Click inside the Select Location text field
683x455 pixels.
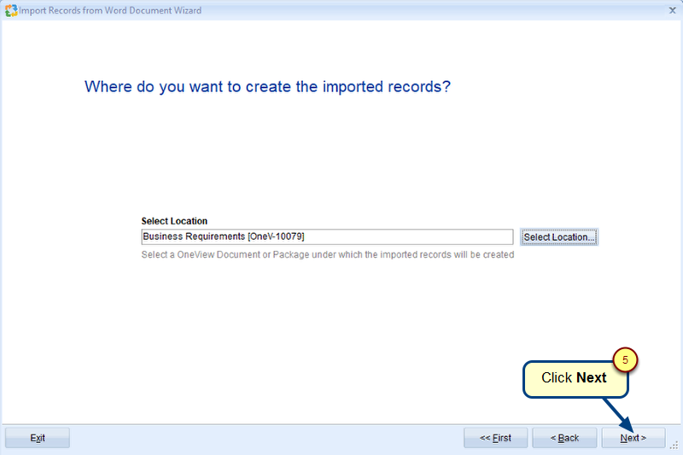[x=327, y=236]
